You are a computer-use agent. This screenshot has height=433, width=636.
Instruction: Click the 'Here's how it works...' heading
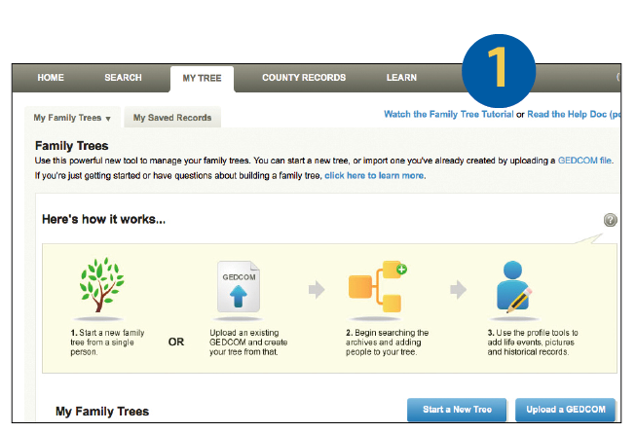coord(104,219)
